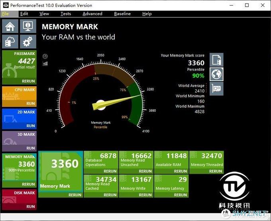Click the Memory Read Uncached 16662 score
Image resolution: width=271 pixels, height=221 pixels.
(141, 156)
